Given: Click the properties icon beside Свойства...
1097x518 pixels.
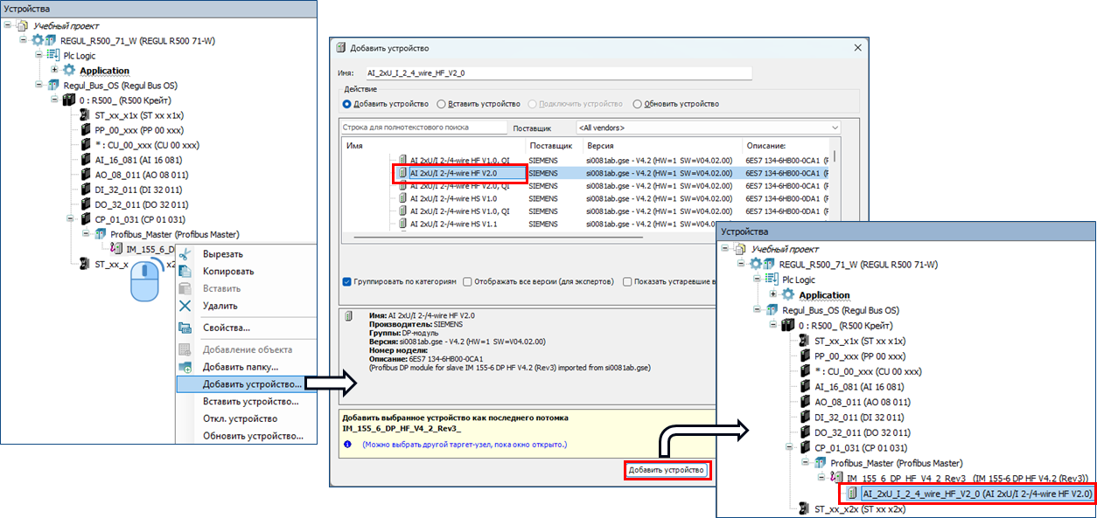Looking at the screenshot, I should tap(185, 328).
